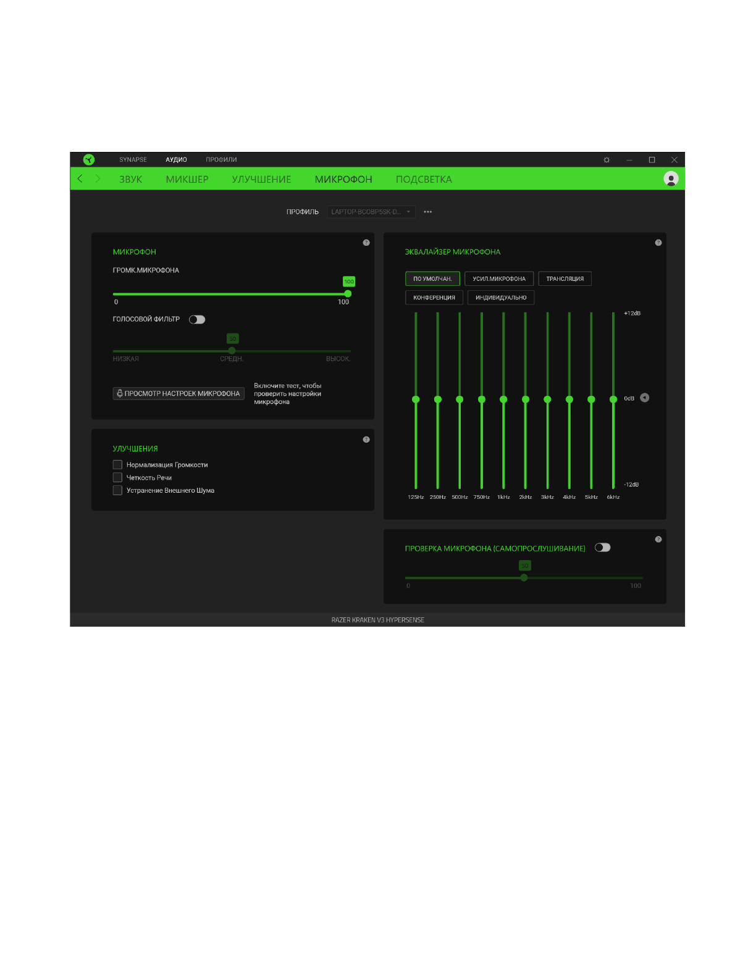Click the 125Hz equalizer slider handle
The width and height of the screenshot is (756, 978).
(416, 399)
